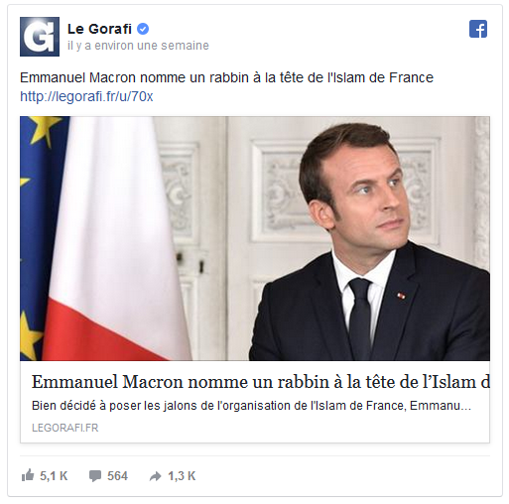Click the French tricolor flag in the photo
This screenshot has width=509, height=504.
116,238
